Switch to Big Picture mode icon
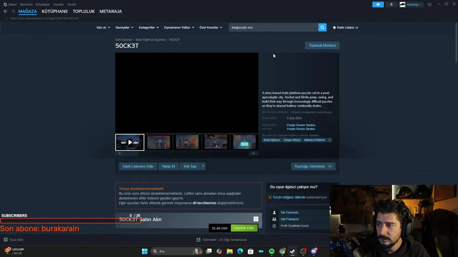The width and height of the screenshot is (458, 257). (x=429, y=4)
